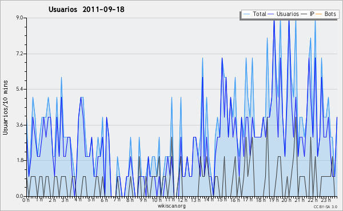Click the '8 h' x-axis label
The height and width of the screenshot is (211, 343).
tap(130, 200)
